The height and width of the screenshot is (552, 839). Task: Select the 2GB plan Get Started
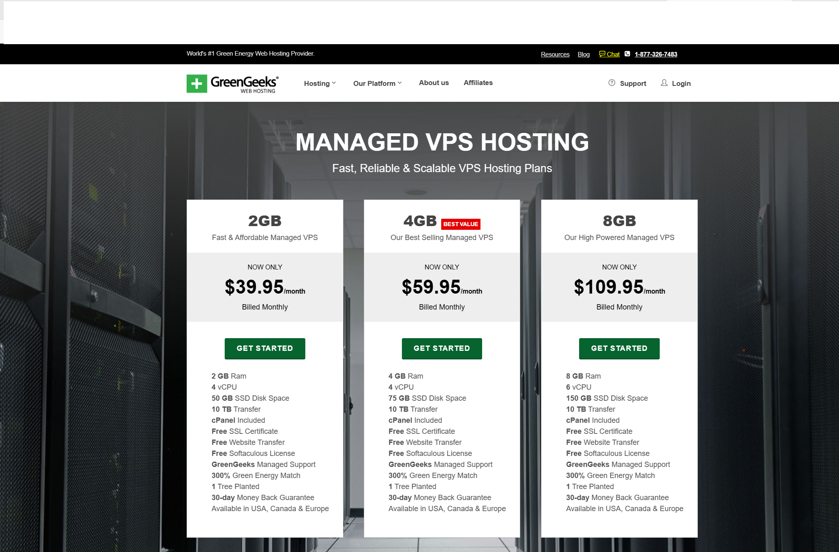[x=264, y=349]
